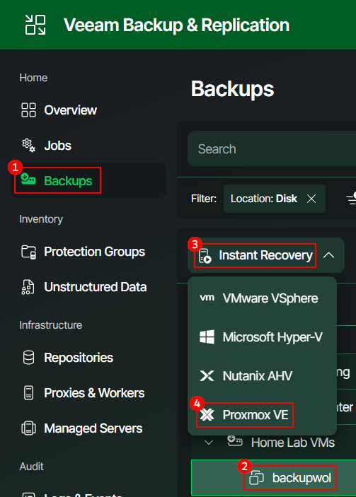Click the Inventory section label
Viewport: 356px width, 497px height.
pos(41,219)
